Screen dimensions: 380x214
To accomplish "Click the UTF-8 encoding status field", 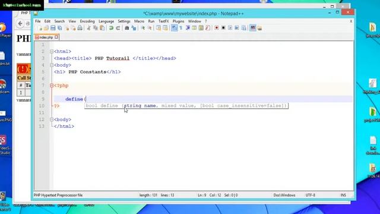I will point(310,195).
